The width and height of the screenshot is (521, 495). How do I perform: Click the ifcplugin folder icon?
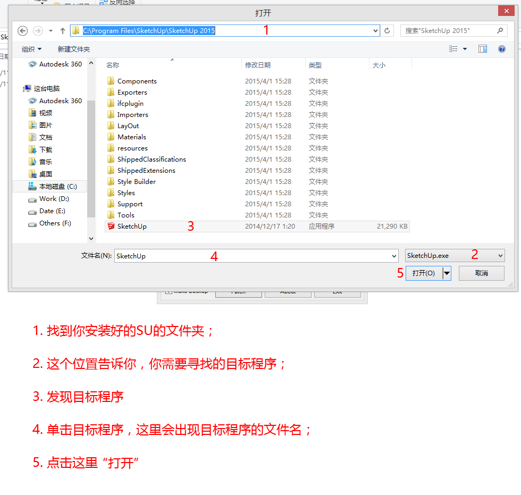pyautogui.click(x=111, y=103)
